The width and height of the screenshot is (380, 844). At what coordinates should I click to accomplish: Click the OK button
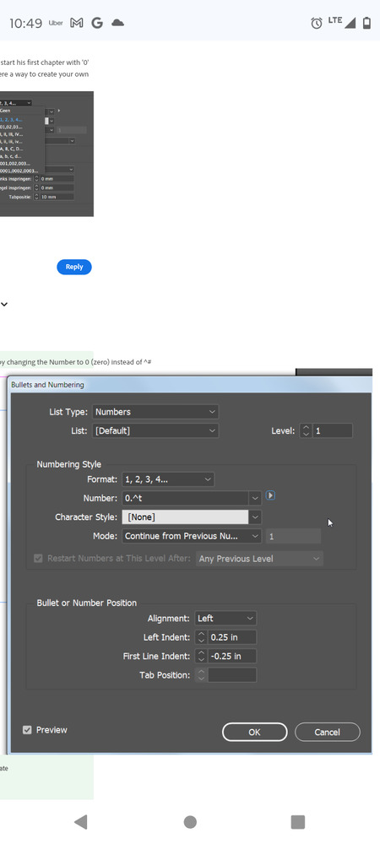tap(254, 732)
